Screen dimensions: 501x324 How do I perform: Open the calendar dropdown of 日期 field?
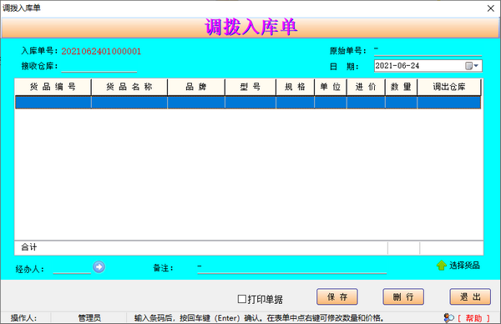click(472, 66)
